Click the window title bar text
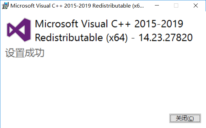 pyautogui.click(x=77, y=6)
